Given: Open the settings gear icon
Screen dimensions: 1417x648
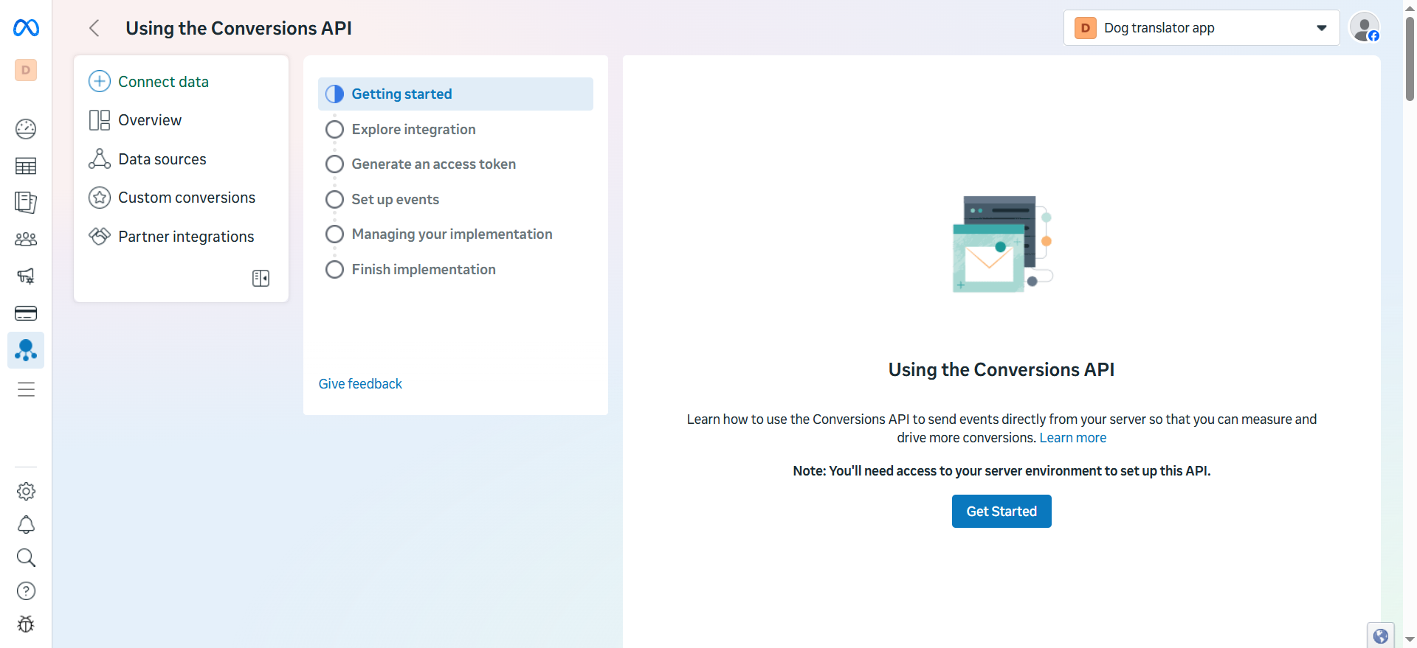Looking at the screenshot, I should (x=26, y=491).
